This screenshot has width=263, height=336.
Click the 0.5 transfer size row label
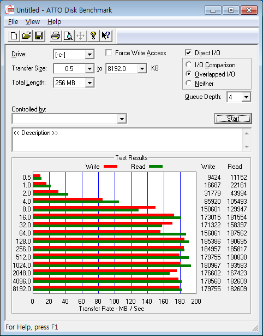tap(27, 178)
